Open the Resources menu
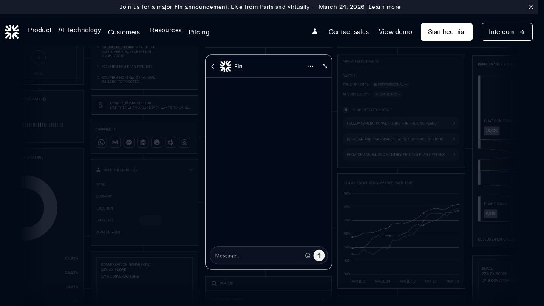 [166, 30]
